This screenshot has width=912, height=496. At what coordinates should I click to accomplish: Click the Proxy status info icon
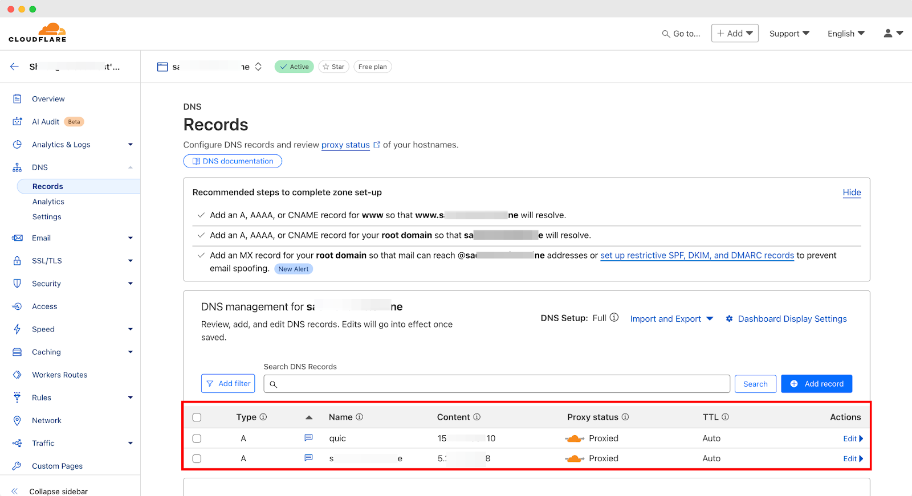625,417
